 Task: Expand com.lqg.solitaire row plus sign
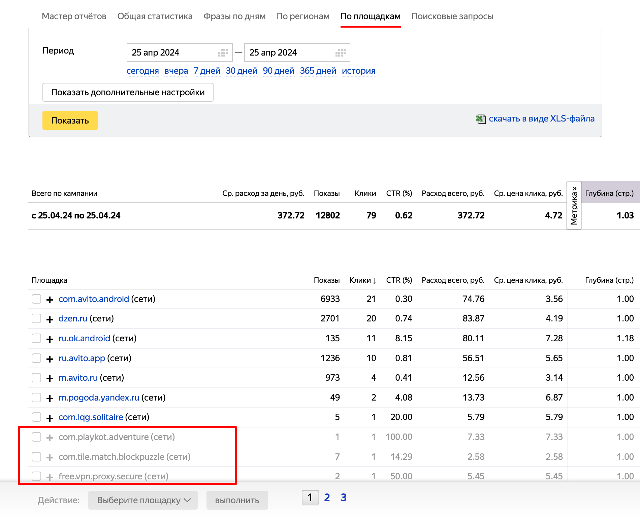tap(50, 418)
